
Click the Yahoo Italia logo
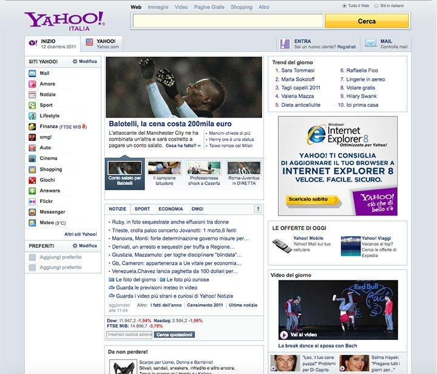65,21
